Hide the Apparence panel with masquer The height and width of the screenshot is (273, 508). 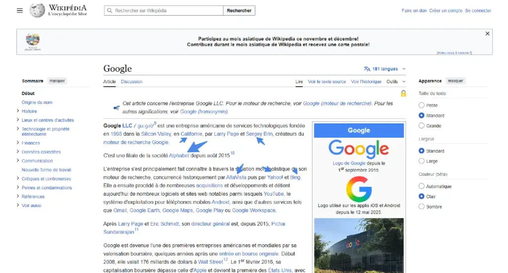[455, 81]
